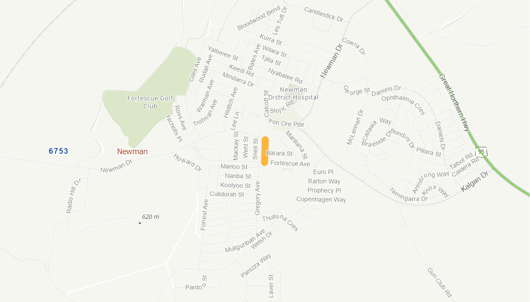The image size is (530, 302).
Task: Select the Copenhagen Way label
Action: (321, 199)
